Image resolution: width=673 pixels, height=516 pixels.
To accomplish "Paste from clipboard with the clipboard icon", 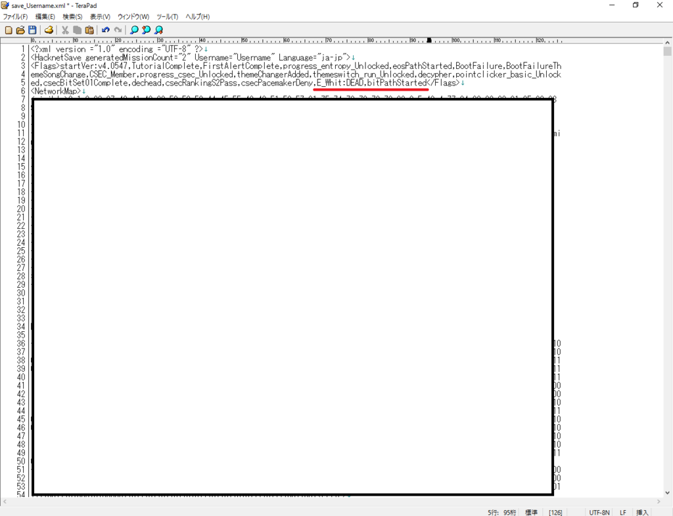I will (x=89, y=30).
